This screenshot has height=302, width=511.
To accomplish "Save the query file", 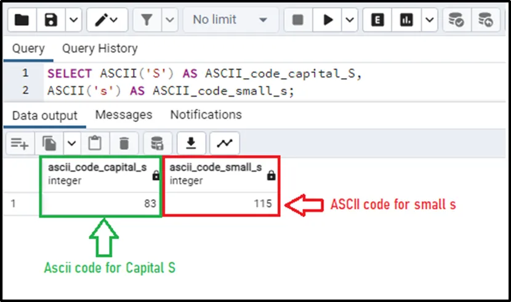I will pos(52,20).
